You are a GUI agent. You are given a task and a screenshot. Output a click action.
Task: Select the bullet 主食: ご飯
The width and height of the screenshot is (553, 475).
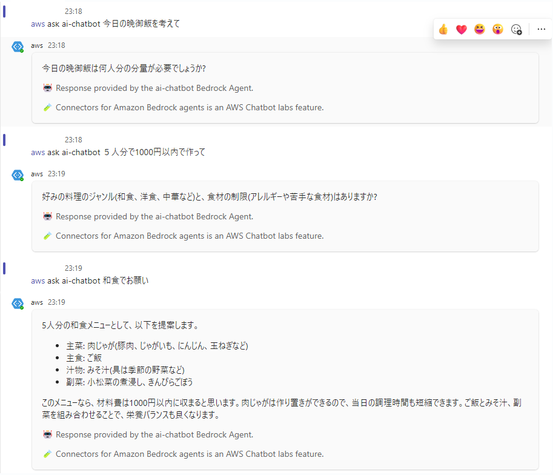pyautogui.click(x=84, y=358)
